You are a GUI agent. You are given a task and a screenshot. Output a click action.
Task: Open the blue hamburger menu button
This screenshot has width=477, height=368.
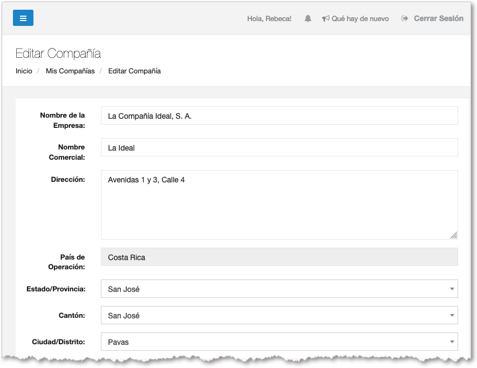pyautogui.click(x=23, y=18)
